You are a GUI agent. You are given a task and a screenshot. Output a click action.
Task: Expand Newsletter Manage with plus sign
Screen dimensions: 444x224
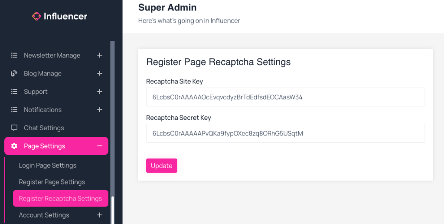[x=100, y=56]
